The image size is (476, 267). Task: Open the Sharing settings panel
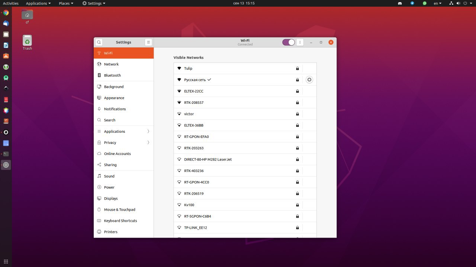pos(123,165)
